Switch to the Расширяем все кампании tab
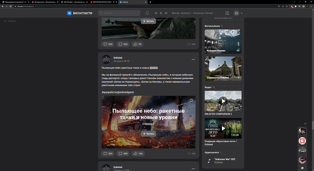314x171 pixels. pos(16,2)
